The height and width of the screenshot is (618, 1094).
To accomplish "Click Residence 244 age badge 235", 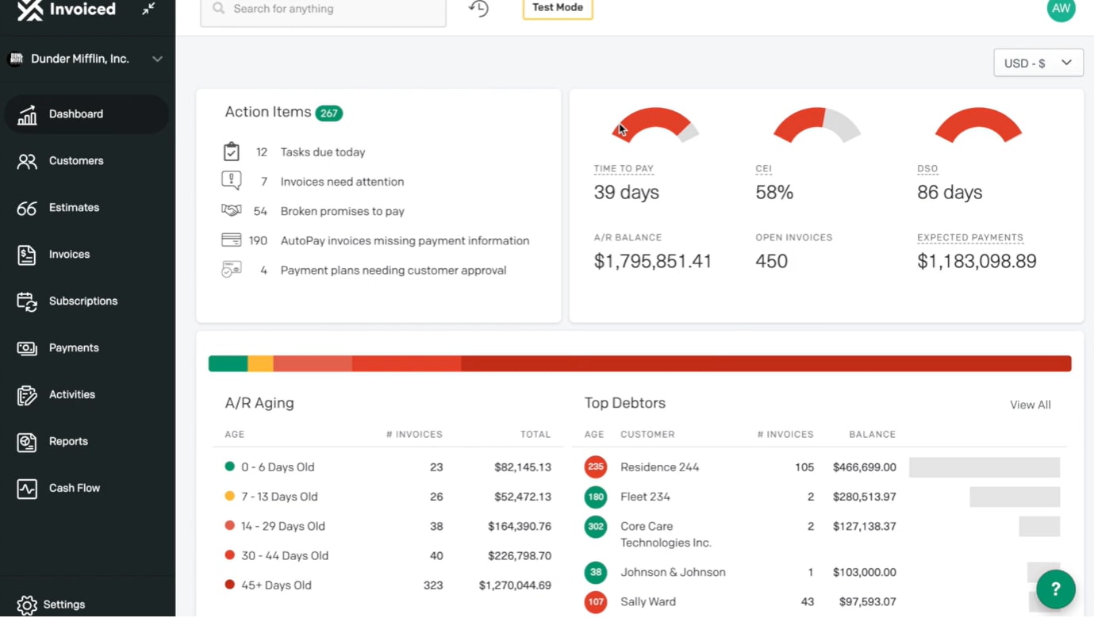I will click(x=596, y=467).
